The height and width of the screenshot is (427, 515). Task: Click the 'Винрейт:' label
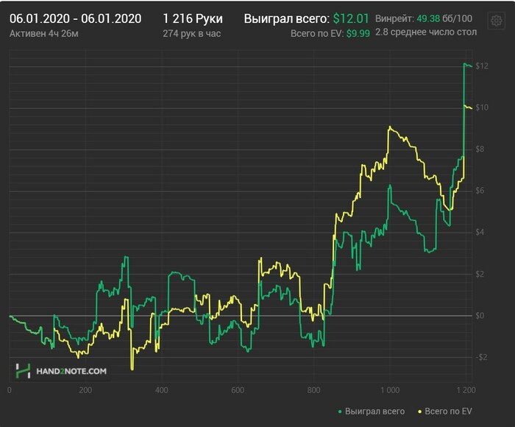(395, 18)
